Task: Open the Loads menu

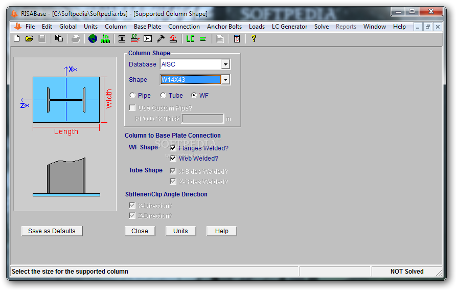Action: (257, 27)
